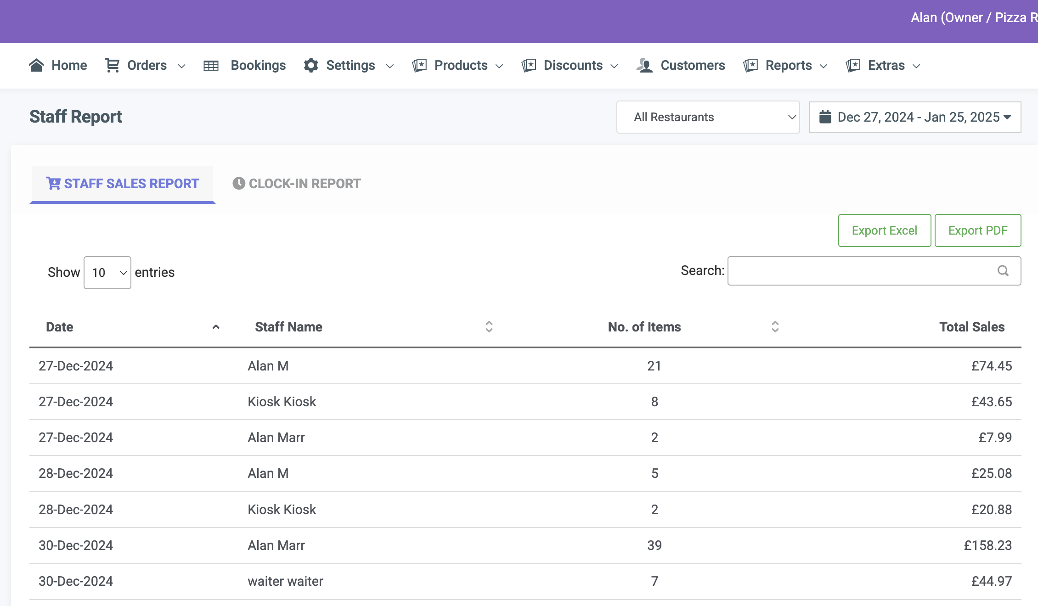
Task: Open the Home menu item
Action: tap(58, 65)
